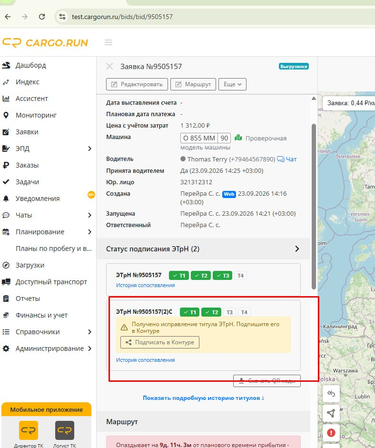
Task: Expand the Администрирование submenu chevron
Action: (x=89, y=348)
